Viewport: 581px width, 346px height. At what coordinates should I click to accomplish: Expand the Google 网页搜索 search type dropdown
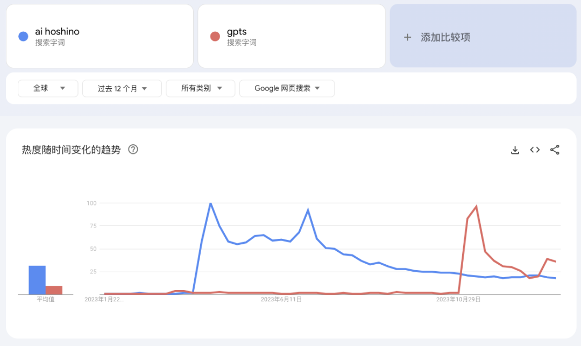pos(287,88)
